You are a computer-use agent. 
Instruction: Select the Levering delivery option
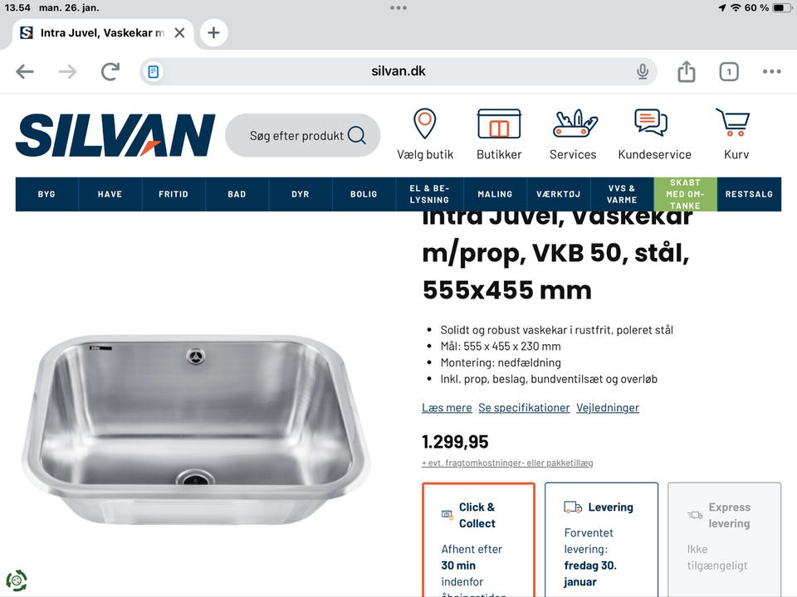coord(601,540)
